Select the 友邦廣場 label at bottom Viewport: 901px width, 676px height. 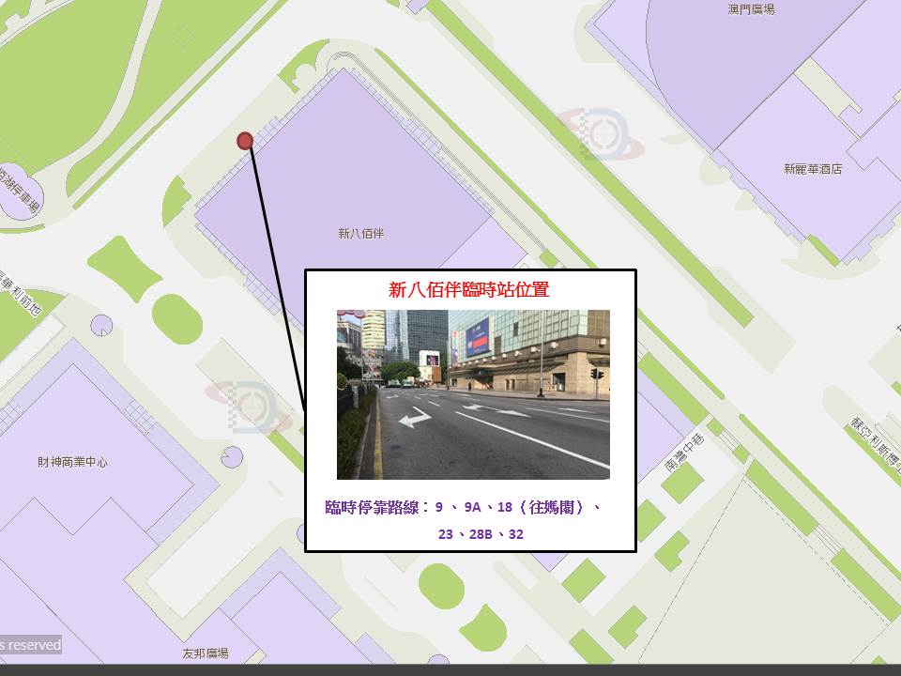pyautogui.click(x=205, y=653)
